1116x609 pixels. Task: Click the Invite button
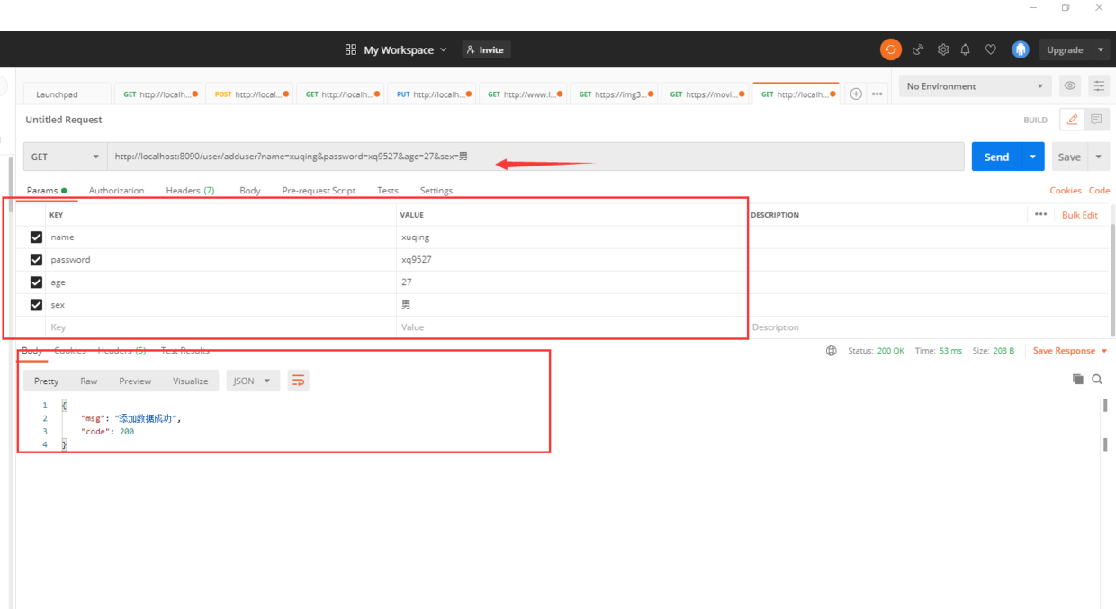click(x=486, y=50)
